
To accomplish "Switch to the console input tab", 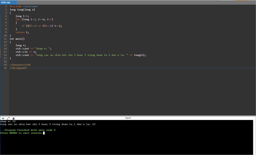I will point(128,118).
